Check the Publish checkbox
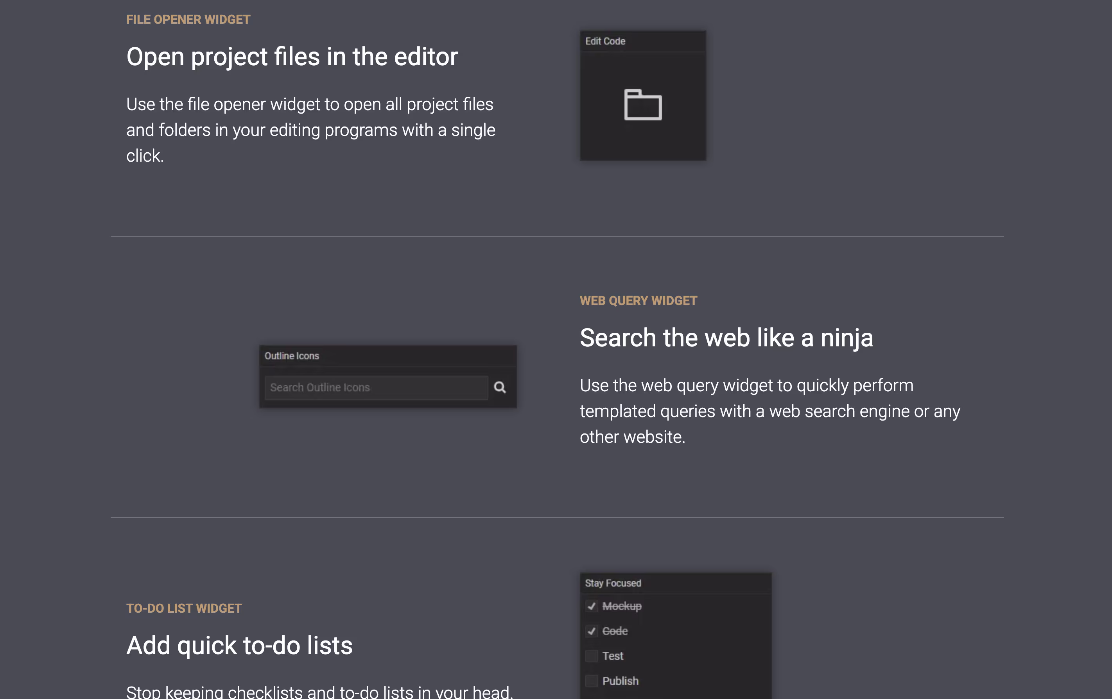Screen dimensions: 1112x699 tap(591, 681)
